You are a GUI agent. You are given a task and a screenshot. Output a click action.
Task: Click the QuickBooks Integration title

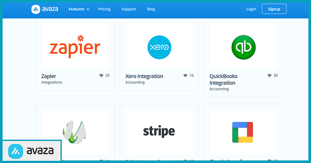click(x=223, y=80)
